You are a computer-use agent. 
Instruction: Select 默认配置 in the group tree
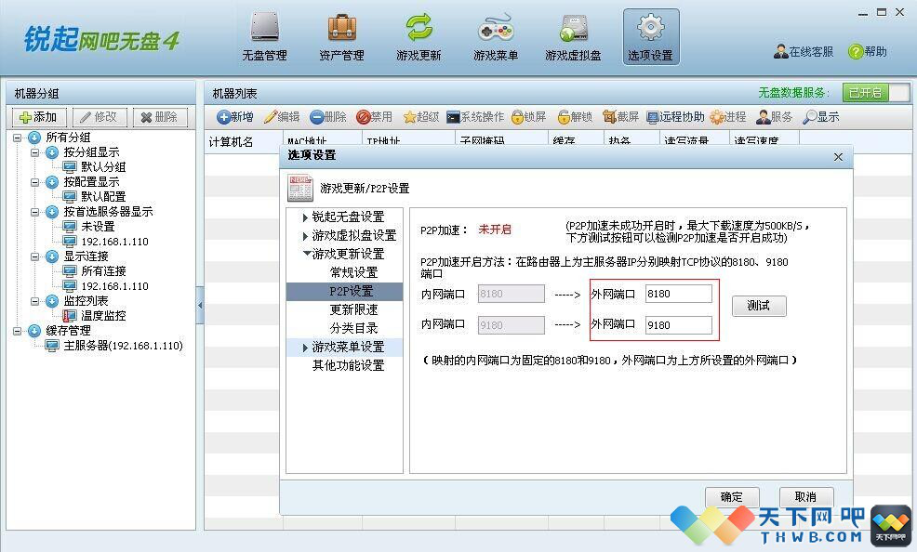coord(103,197)
